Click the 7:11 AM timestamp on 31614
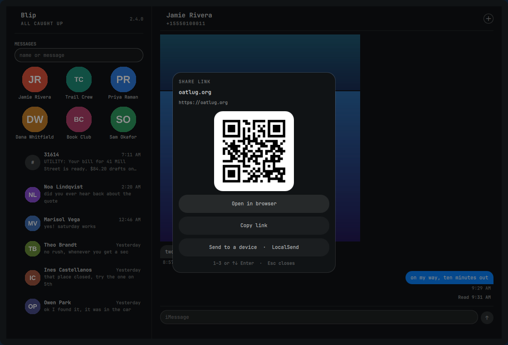 (131, 155)
